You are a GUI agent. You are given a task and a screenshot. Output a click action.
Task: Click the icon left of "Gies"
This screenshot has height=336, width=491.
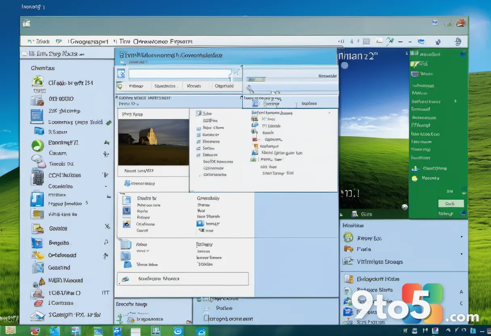coord(355,214)
